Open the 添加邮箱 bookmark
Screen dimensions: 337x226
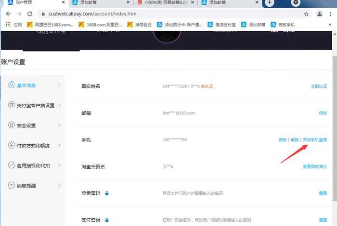[x=253, y=25]
